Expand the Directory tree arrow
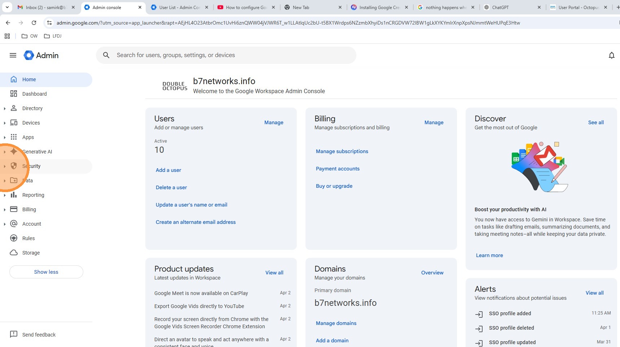 pos(4,108)
